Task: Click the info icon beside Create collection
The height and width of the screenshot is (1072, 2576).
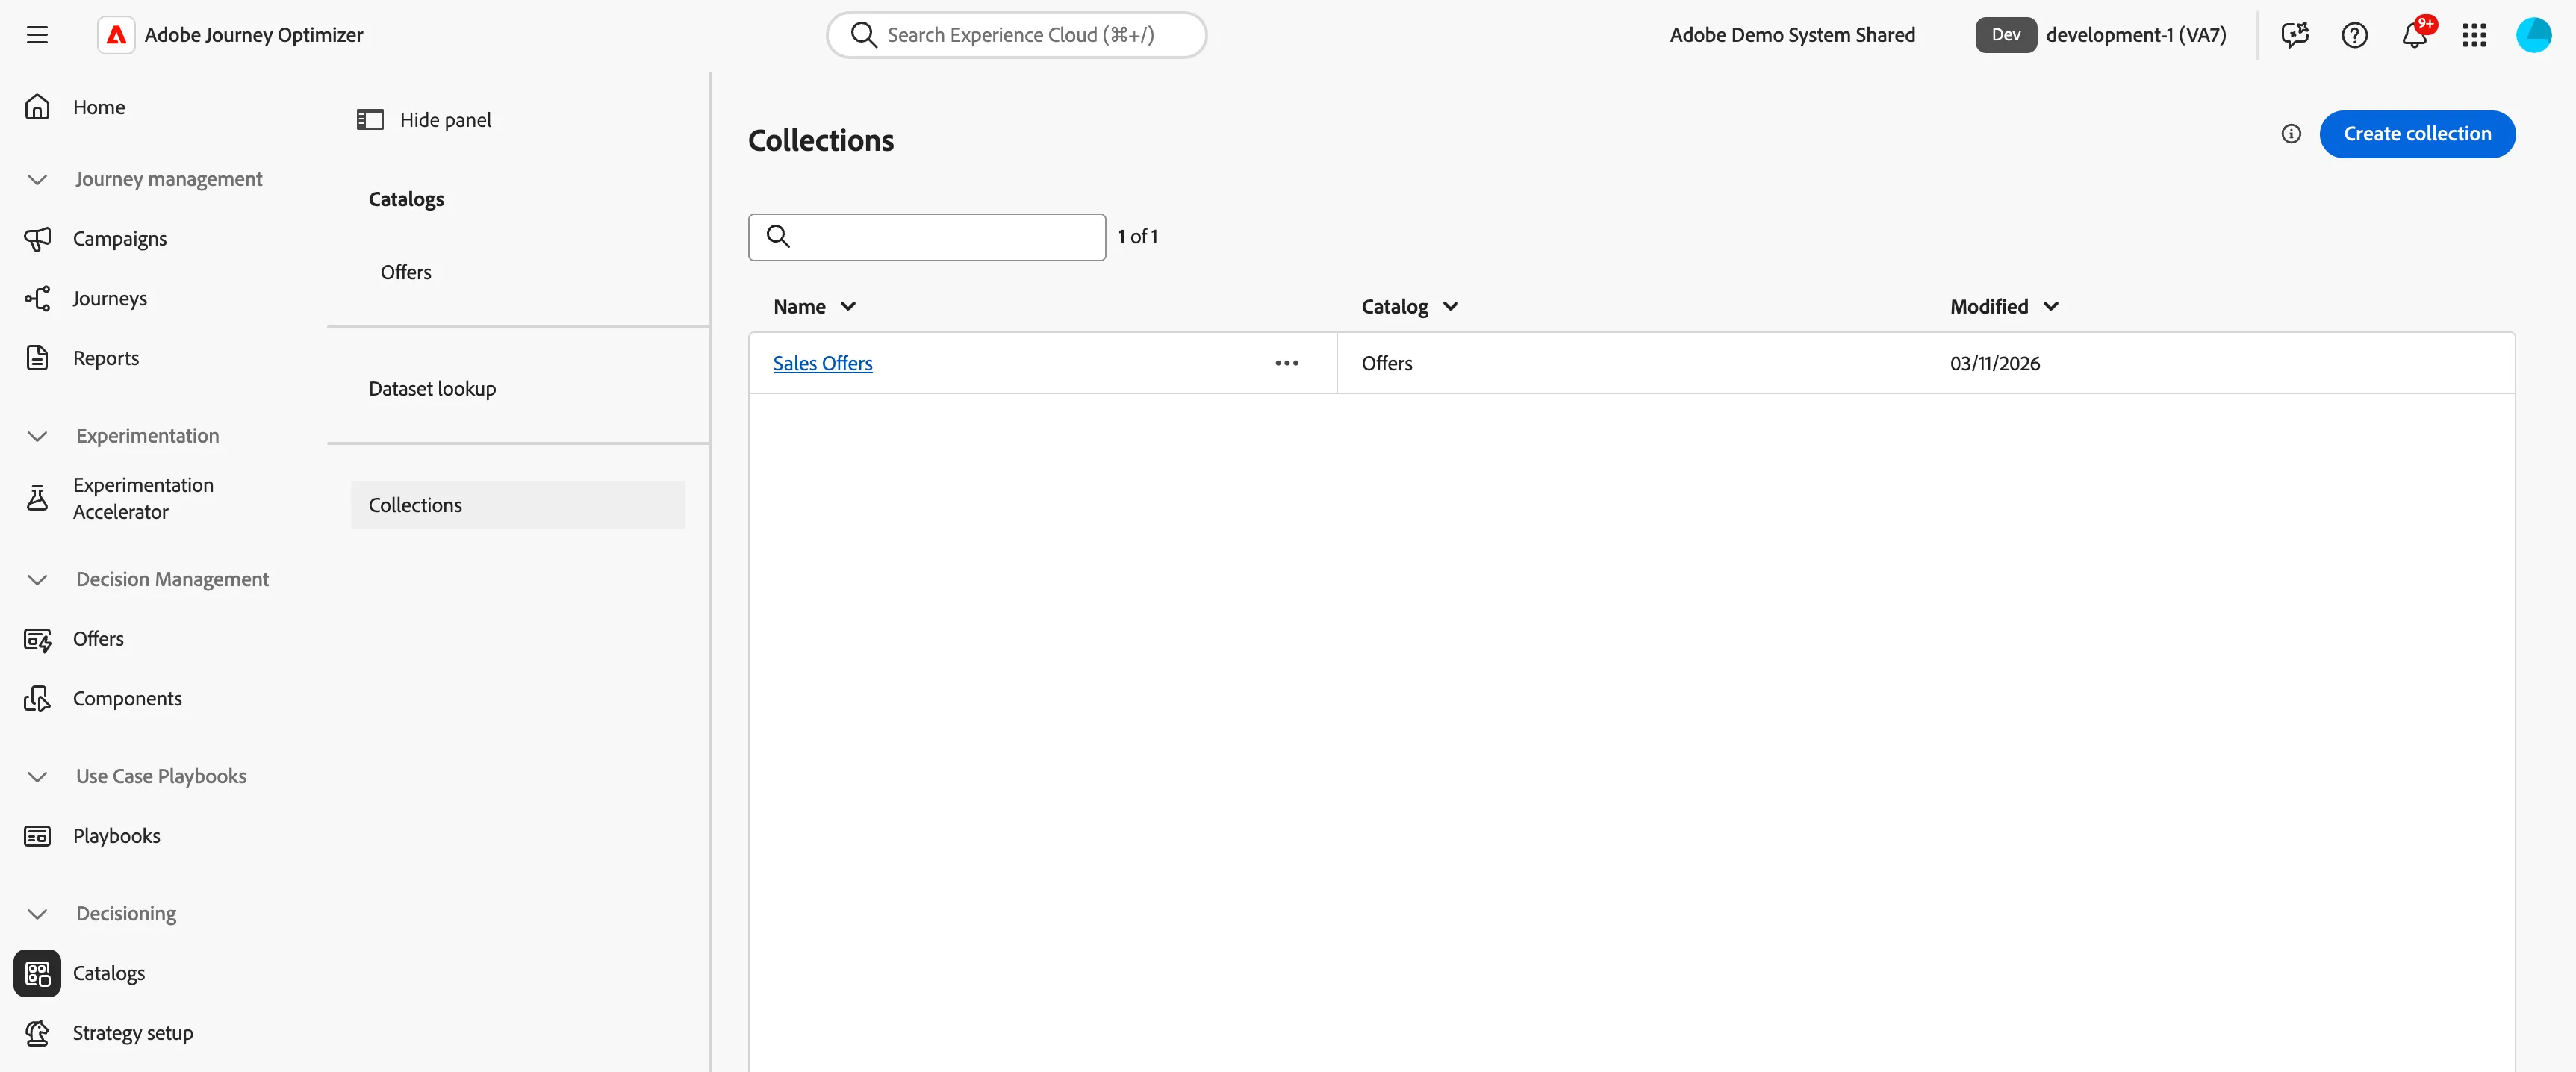Action: [x=2291, y=134]
